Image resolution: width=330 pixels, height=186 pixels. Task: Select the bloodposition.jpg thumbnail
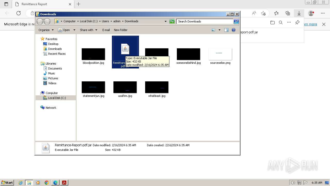coord(93,54)
